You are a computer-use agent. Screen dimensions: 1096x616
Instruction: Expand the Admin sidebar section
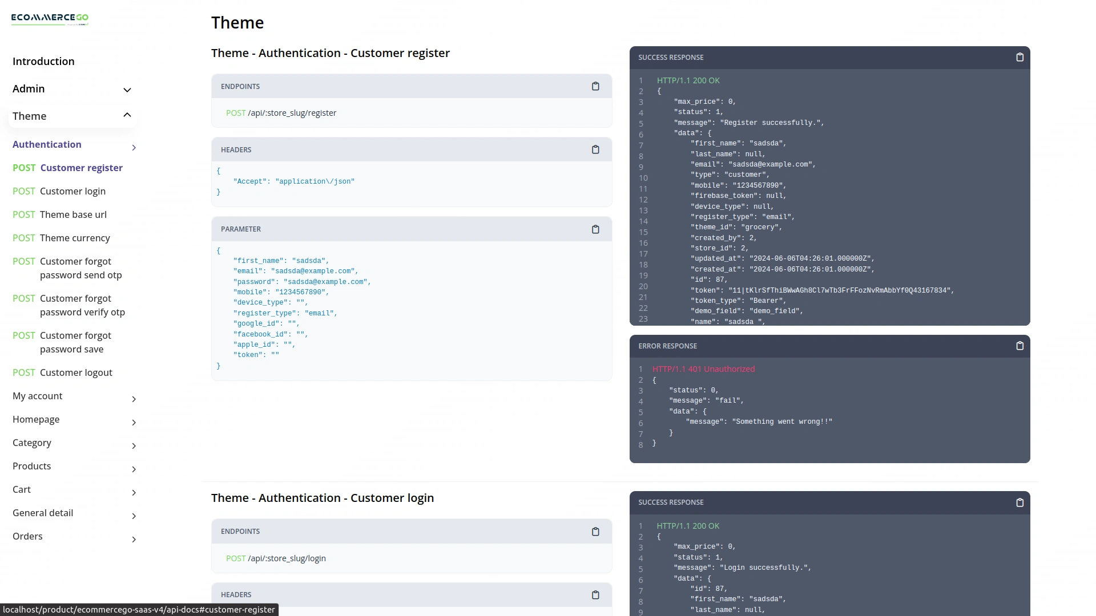[x=127, y=90]
